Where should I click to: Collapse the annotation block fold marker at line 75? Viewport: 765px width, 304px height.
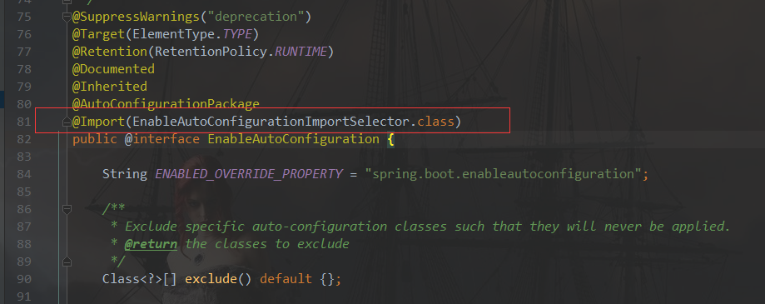pyautogui.click(x=67, y=17)
